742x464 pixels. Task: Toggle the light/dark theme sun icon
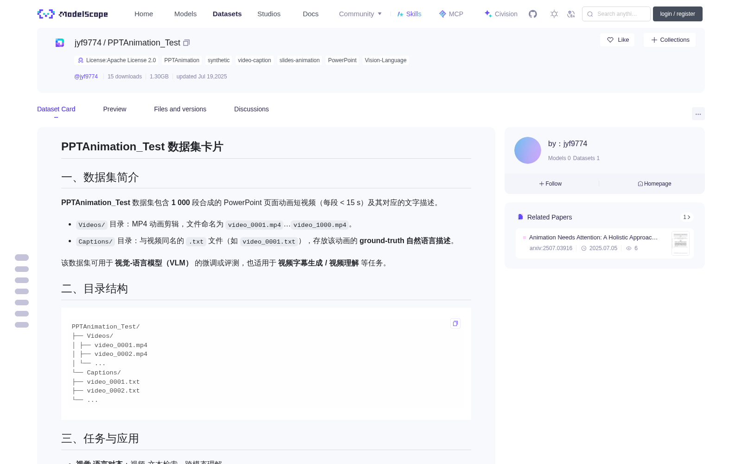coord(554,14)
